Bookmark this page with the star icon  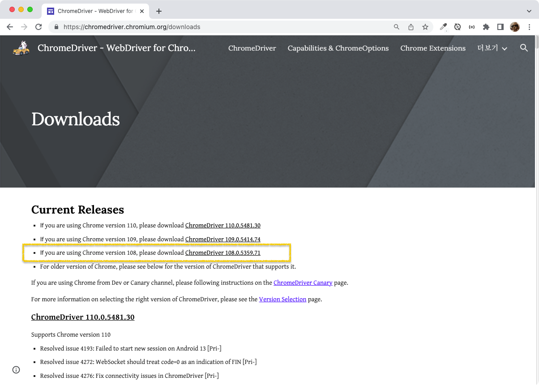pos(425,27)
